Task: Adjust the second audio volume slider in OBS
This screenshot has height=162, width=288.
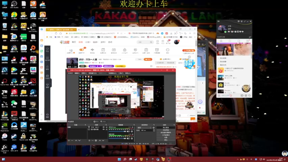Action: coord(117,138)
